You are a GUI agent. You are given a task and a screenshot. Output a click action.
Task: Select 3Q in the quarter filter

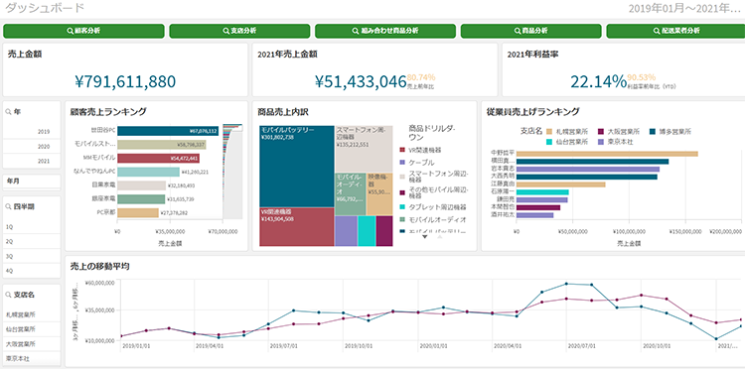(x=32, y=256)
